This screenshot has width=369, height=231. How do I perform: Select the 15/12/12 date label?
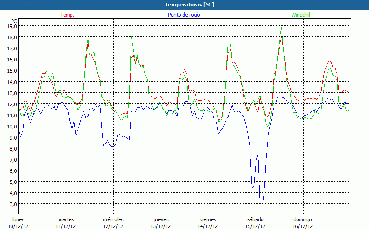click(255, 226)
